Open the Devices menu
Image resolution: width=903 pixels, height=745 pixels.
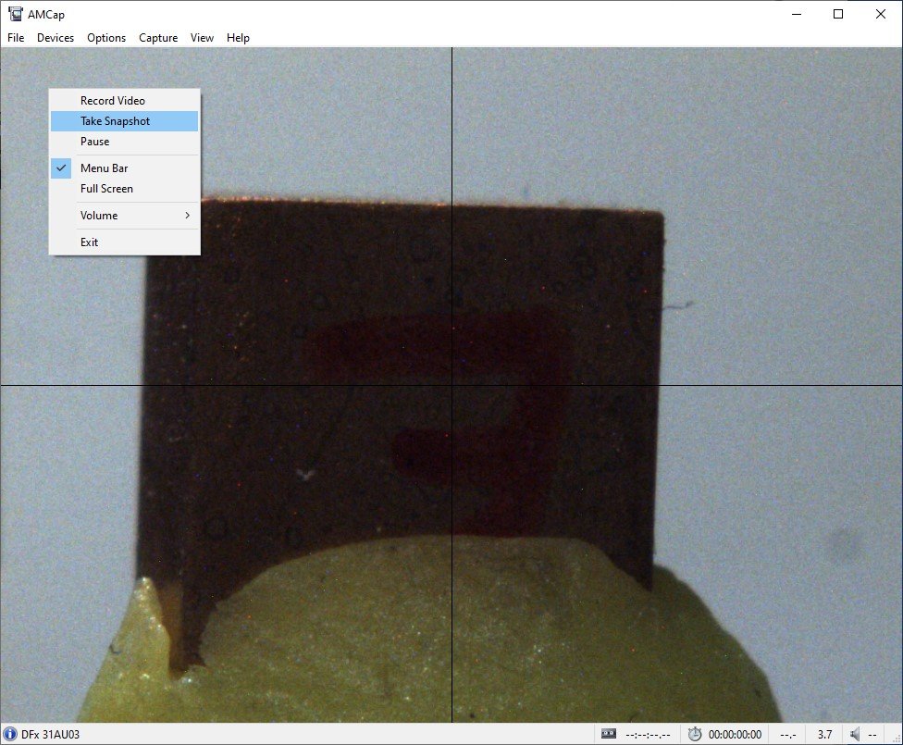point(56,38)
